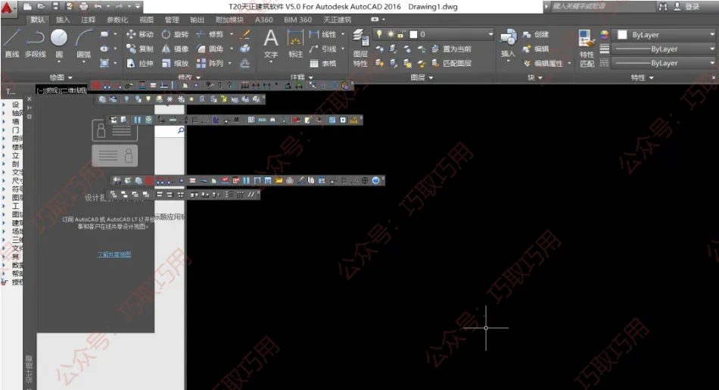This screenshot has width=719, height=390.
Task: Click the rainbow color wheel icon in 特性 panel
Action: tap(605, 35)
